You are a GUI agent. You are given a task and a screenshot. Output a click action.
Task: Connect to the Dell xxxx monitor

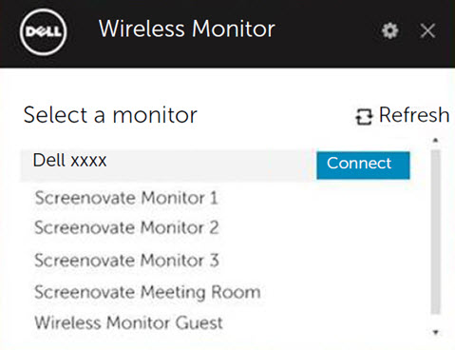tap(363, 165)
